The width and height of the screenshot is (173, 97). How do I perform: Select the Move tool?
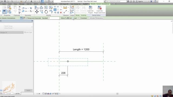click(37, 12)
